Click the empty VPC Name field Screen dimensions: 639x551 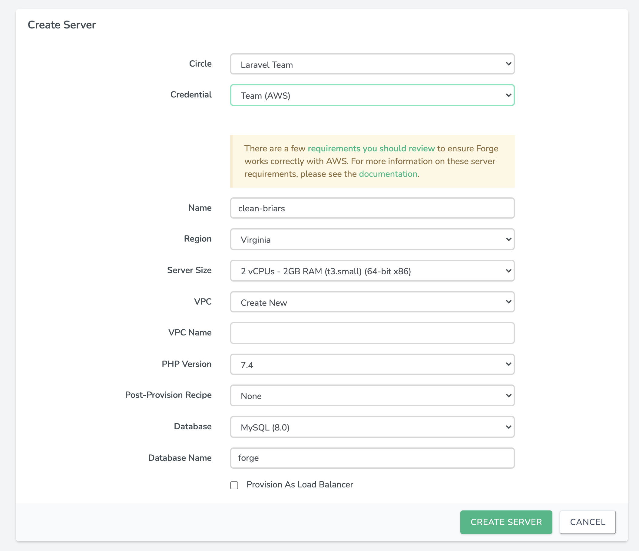pyautogui.click(x=372, y=333)
